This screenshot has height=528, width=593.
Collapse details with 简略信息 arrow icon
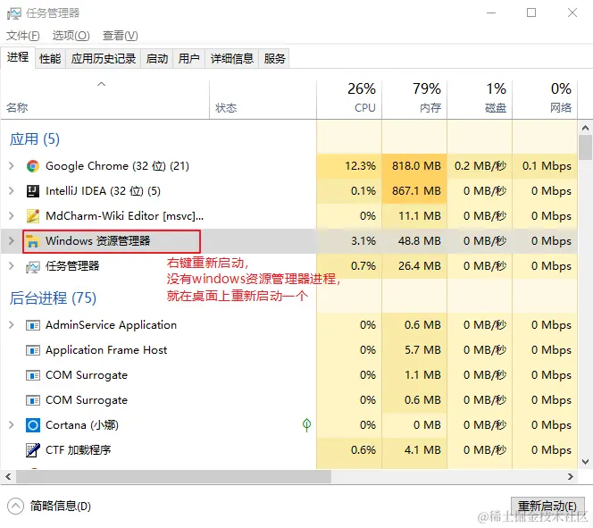click(15, 506)
